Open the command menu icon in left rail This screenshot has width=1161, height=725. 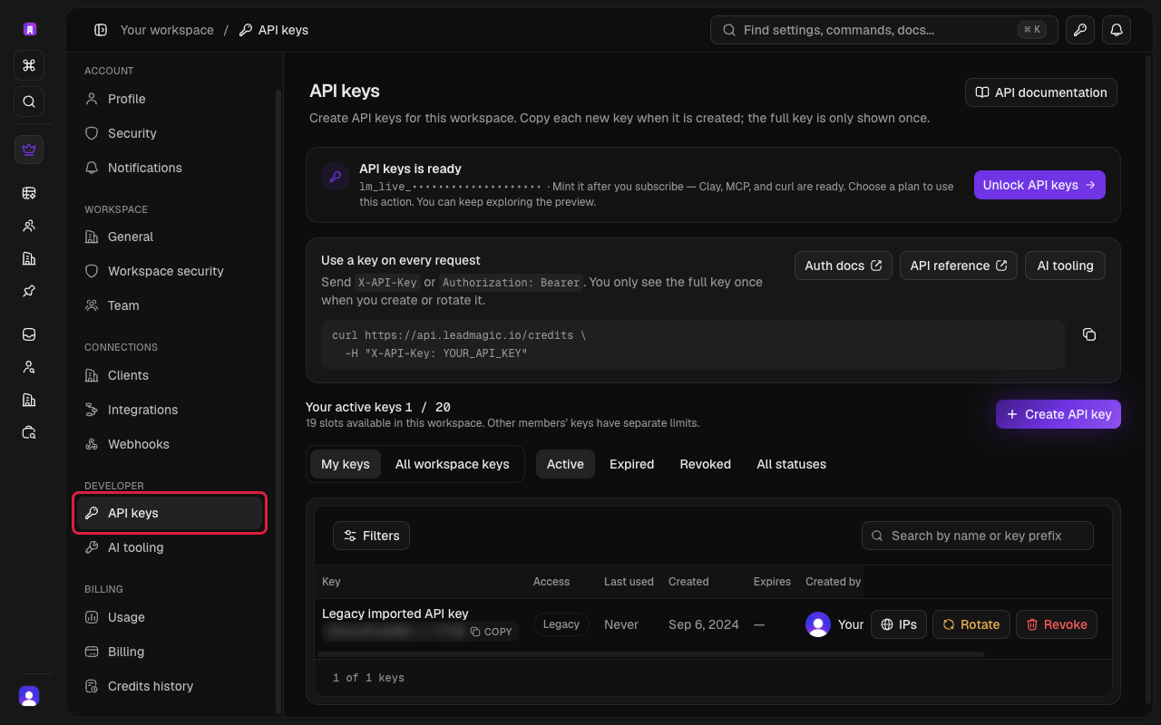[29, 65]
